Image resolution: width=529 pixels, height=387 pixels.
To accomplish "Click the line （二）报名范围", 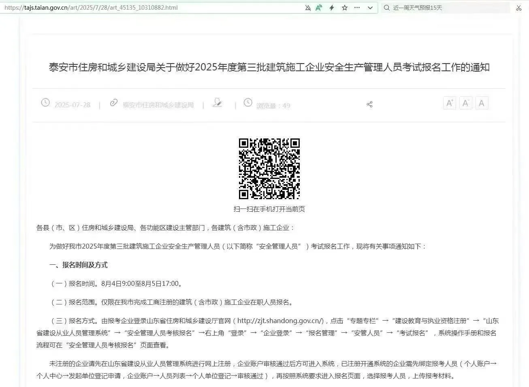I will pyautogui.click(x=172, y=302).
